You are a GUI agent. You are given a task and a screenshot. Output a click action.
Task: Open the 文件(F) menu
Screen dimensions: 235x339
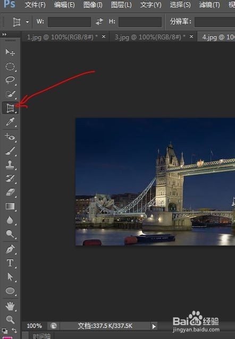35,5
